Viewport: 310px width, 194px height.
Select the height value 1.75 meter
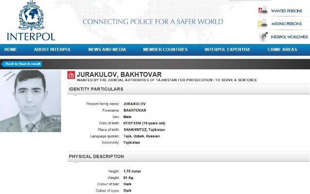pyautogui.click(x=132, y=171)
